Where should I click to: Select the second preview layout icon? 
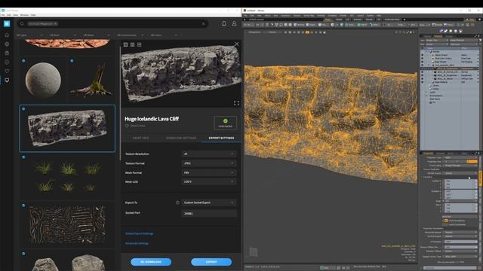click(x=133, y=44)
